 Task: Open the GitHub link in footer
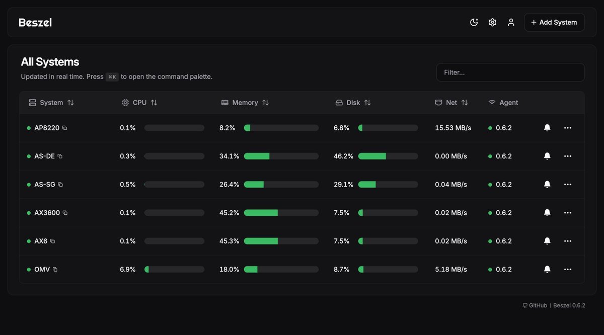click(535, 305)
